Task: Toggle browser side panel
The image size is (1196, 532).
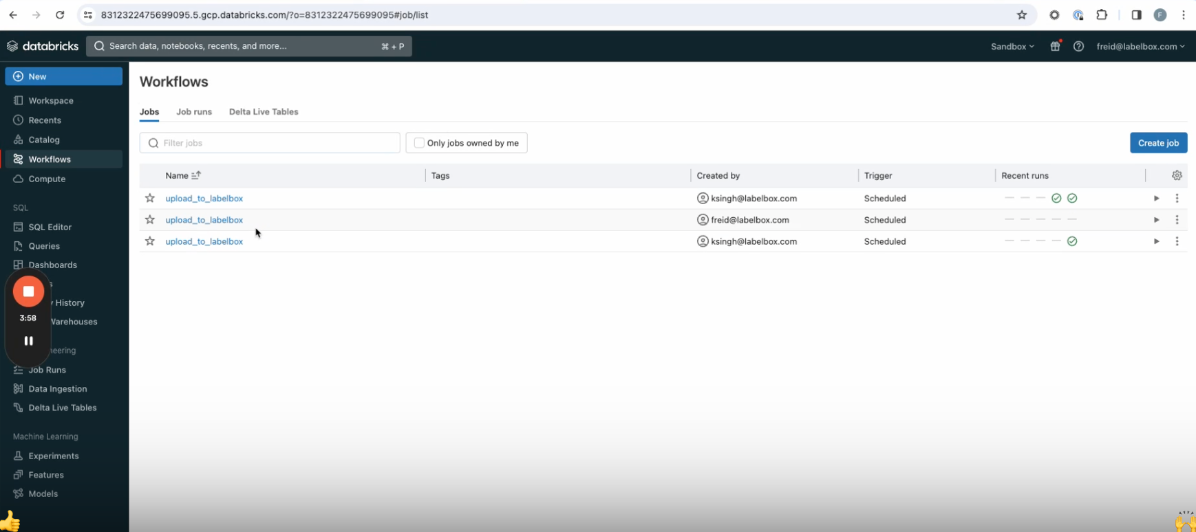Action: click(x=1136, y=14)
